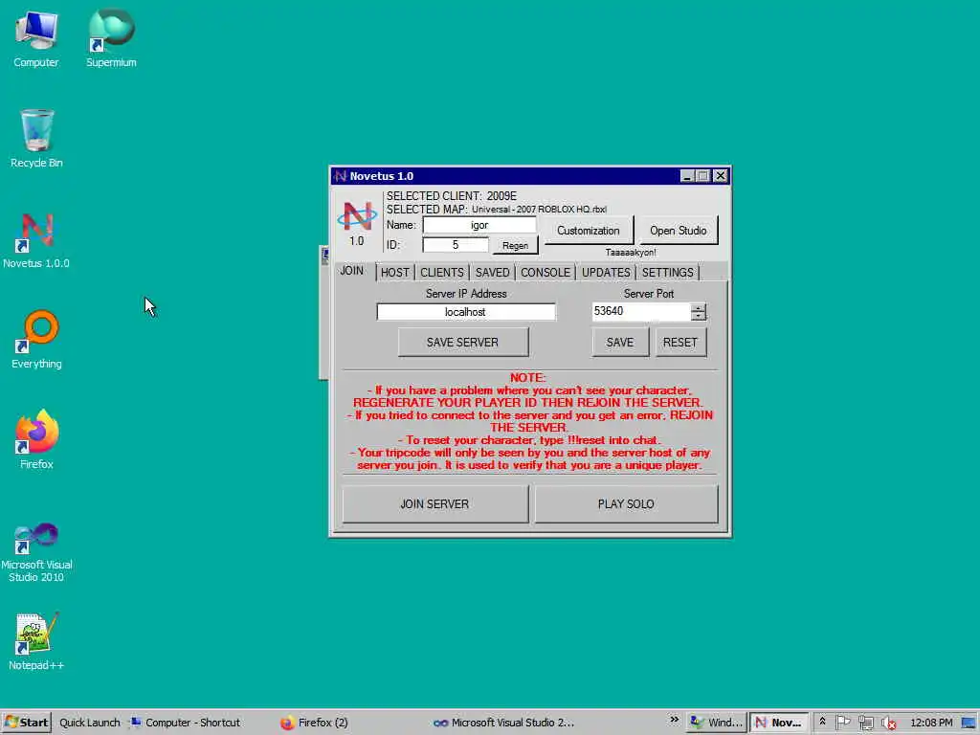Screen dimensions: 980x735
Task: Open the CLIENTS tab
Action: [x=442, y=273]
